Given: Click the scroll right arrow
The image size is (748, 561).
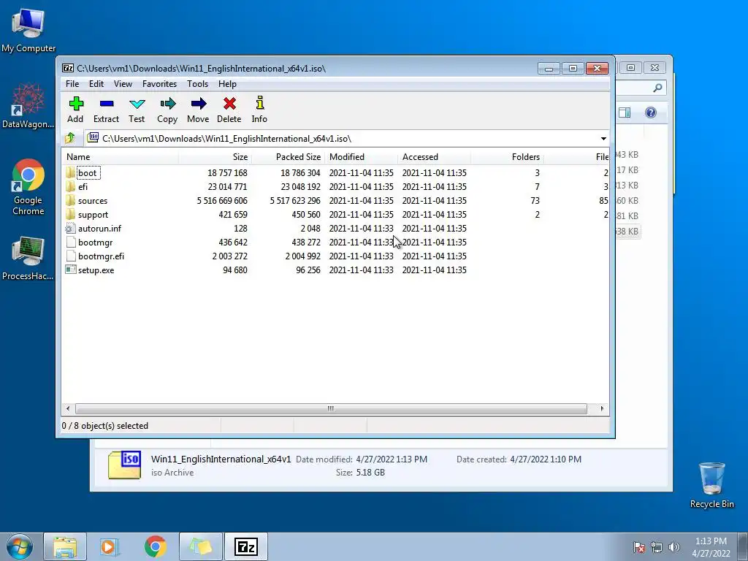Looking at the screenshot, I should [602, 409].
